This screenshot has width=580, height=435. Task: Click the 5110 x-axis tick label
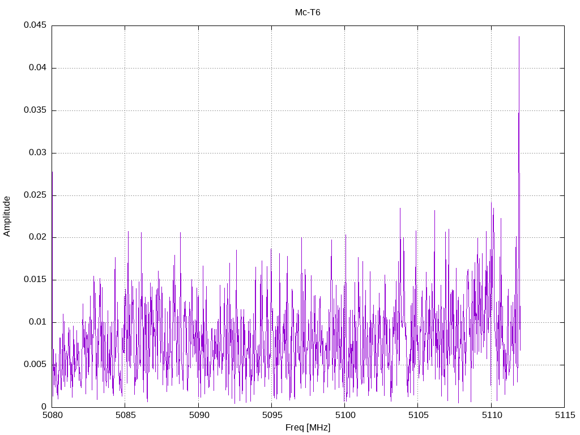click(491, 415)
